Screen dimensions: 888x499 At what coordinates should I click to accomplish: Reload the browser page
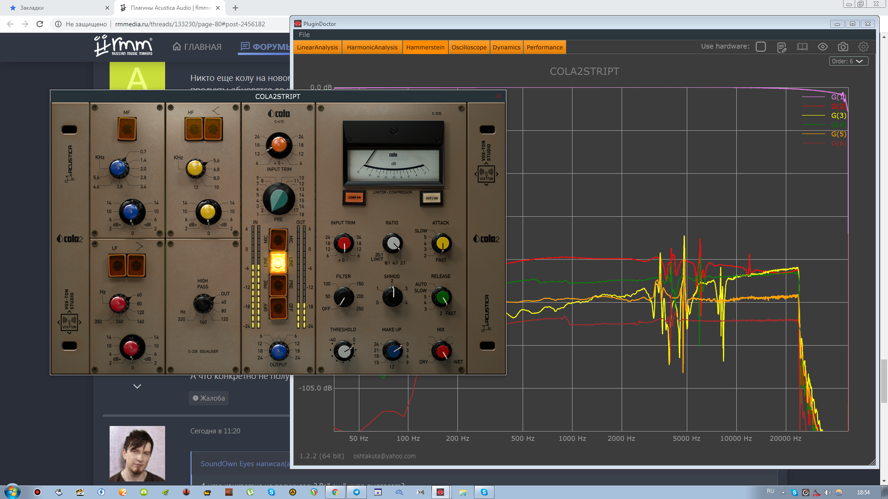point(40,24)
